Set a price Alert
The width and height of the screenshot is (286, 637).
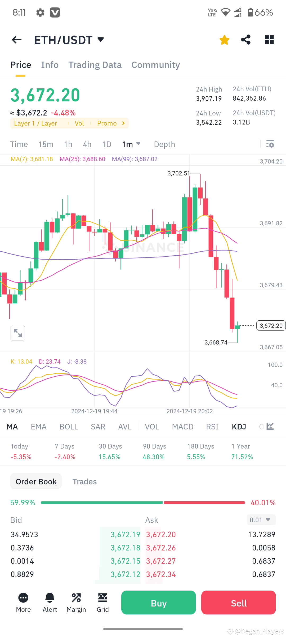coord(50,602)
